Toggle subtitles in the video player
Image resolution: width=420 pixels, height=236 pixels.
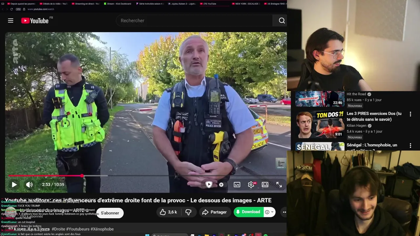[237, 185]
